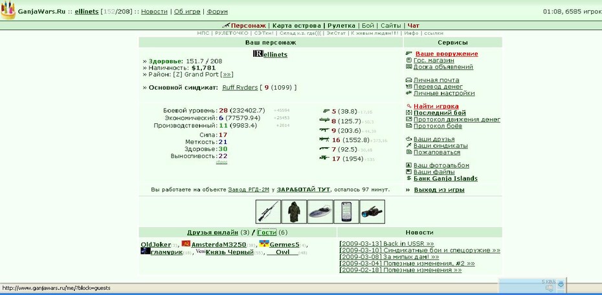Screen dimensions: 602x295
Task: Click the settings icon beside Личные настройки
Action: [409, 94]
